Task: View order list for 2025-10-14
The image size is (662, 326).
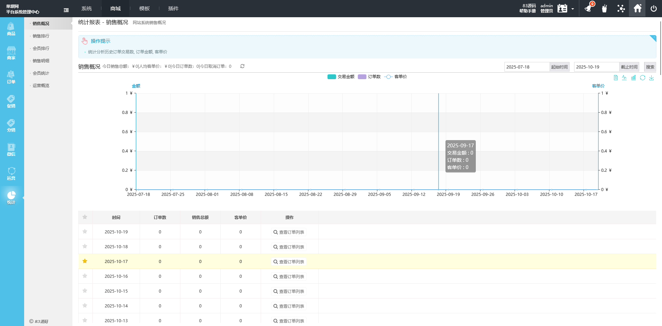Action: (289, 306)
